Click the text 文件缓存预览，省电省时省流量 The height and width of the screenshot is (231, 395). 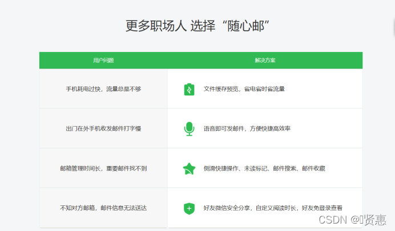[244, 89]
